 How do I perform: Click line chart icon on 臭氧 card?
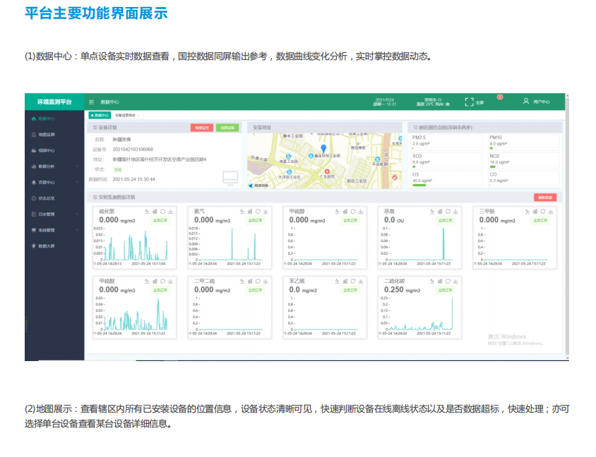431,211
